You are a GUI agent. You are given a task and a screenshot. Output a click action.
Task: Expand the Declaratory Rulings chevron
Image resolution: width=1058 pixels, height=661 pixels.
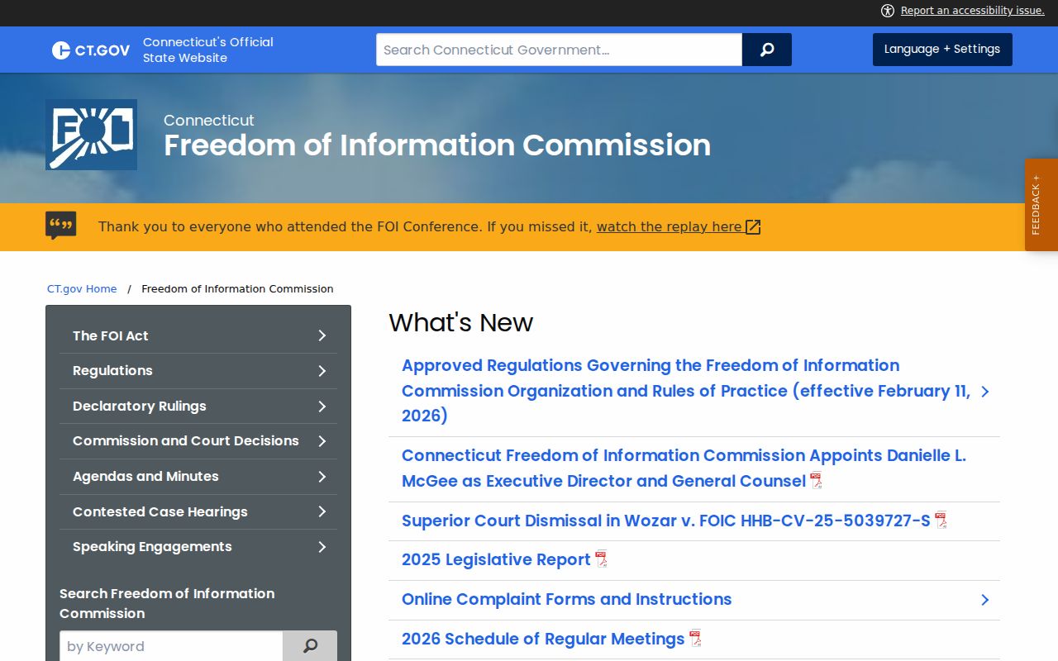coord(322,407)
